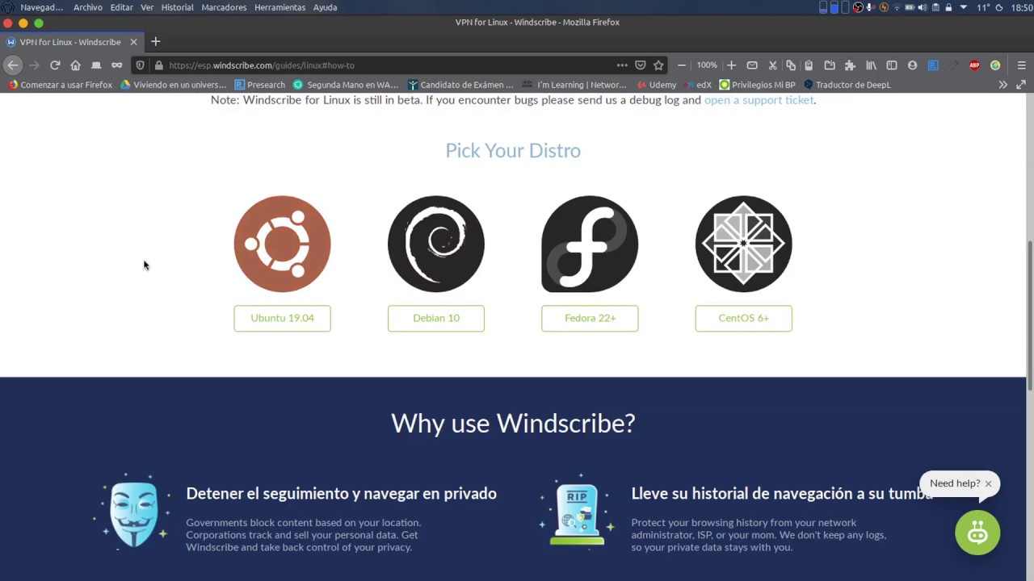Email link envelope toolbar icon
This screenshot has width=1034, height=581.
click(752, 65)
